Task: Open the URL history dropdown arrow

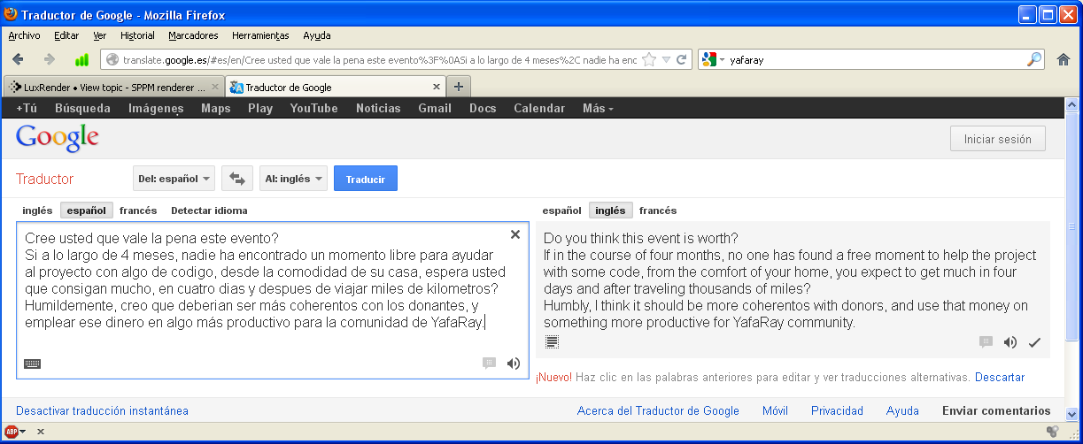Action: click(666, 60)
